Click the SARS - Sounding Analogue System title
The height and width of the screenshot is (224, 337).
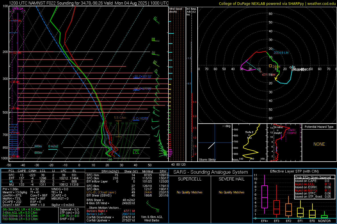(211, 172)
